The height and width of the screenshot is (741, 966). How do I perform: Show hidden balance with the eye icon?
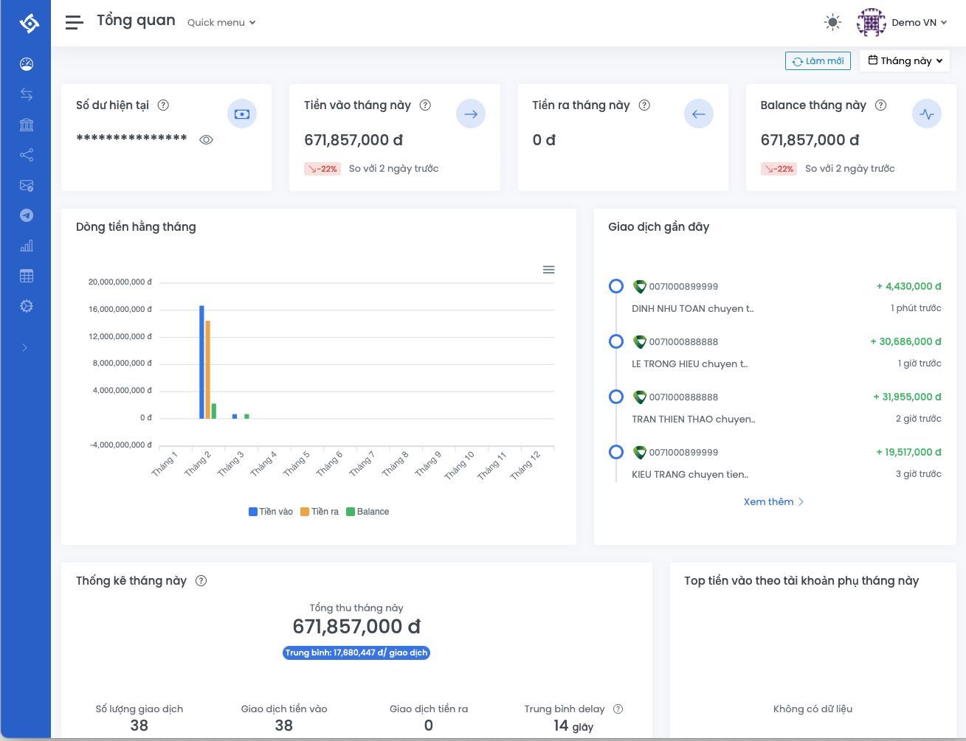tap(207, 139)
